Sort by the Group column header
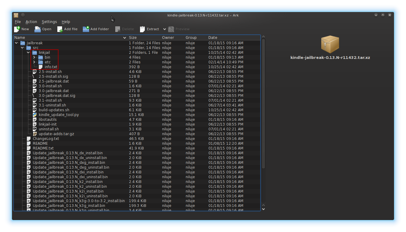 [x=196, y=38]
